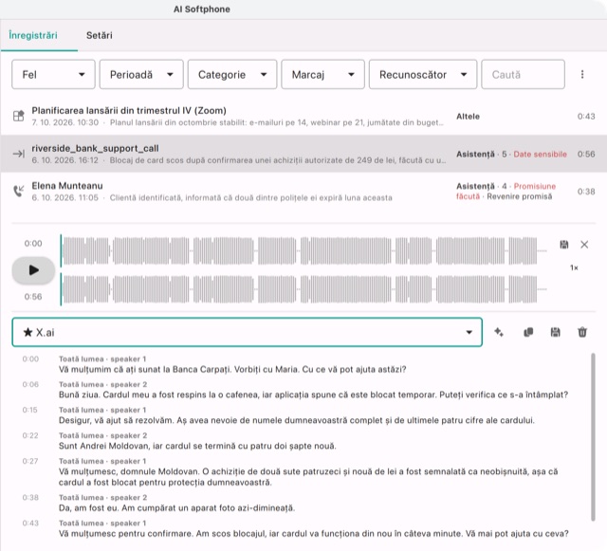The image size is (607, 551).
Task: Save the transcript with the disk icon
Action: coord(555,332)
